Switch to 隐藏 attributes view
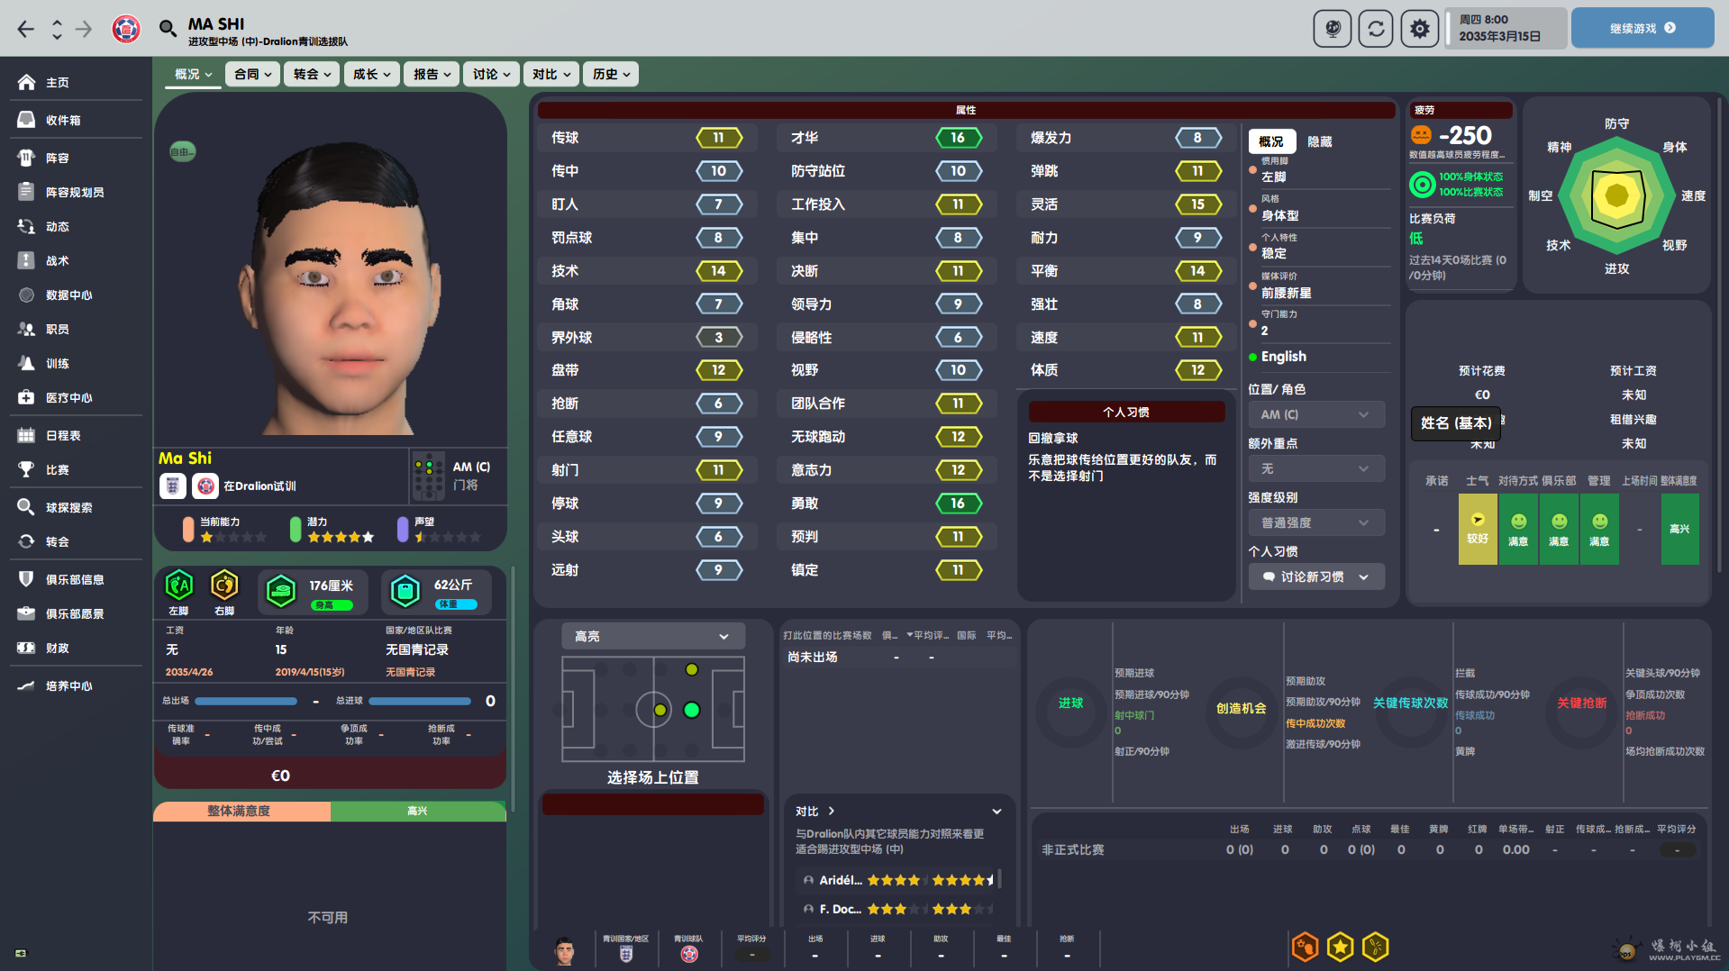This screenshot has height=971, width=1729. pyautogui.click(x=1319, y=141)
